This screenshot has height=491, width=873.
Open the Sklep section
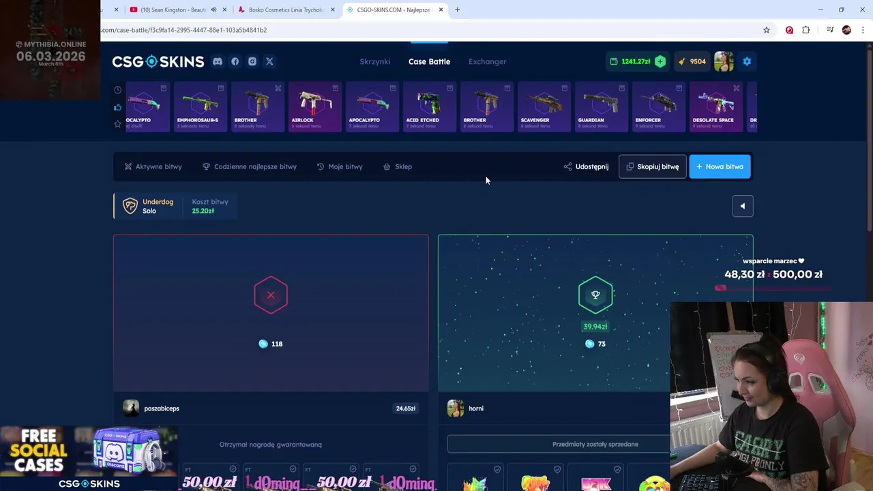(398, 166)
